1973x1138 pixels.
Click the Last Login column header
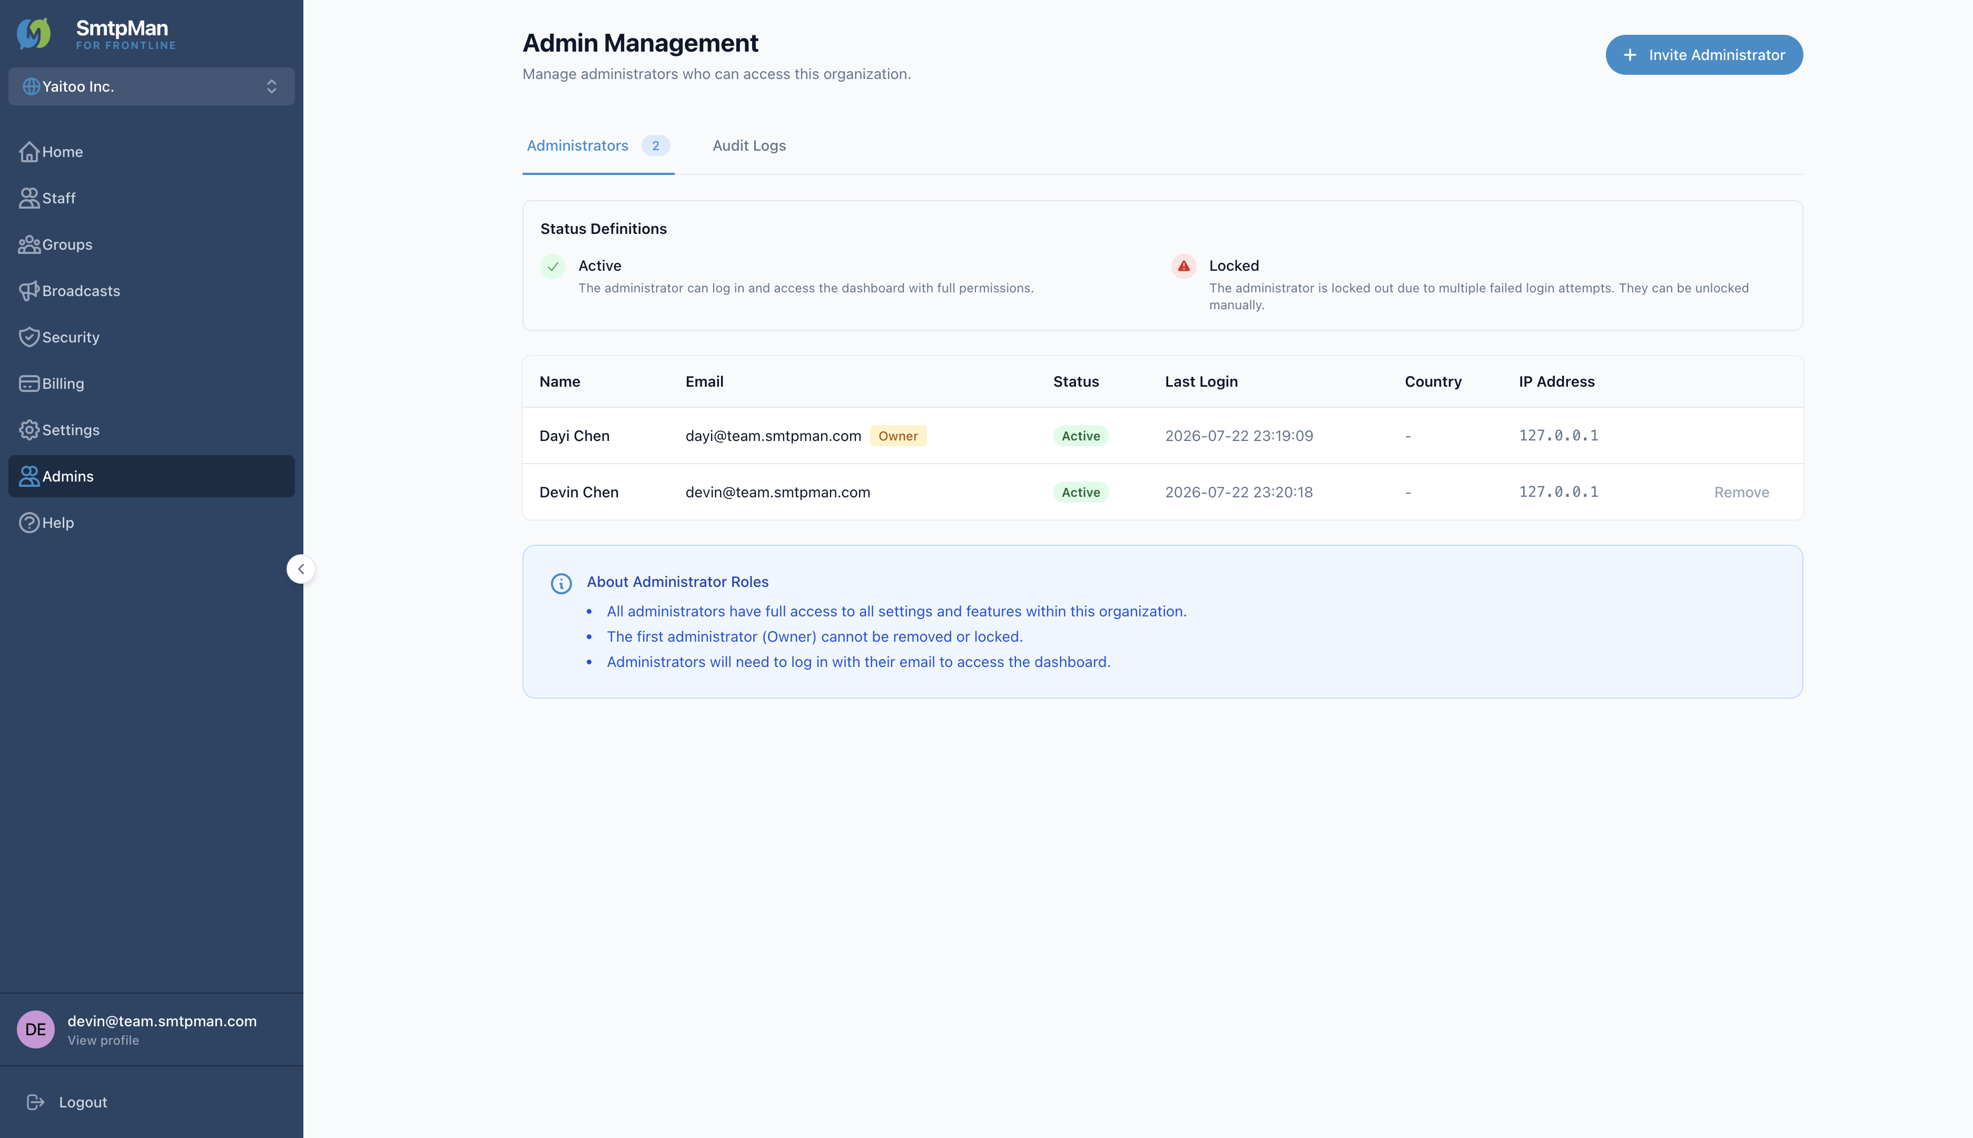pos(1201,381)
